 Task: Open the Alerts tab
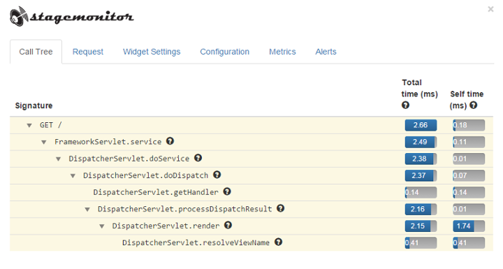(326, 52)
